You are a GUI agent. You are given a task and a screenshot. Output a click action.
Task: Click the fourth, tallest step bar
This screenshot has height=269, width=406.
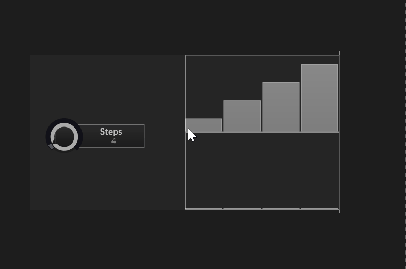click(319, 98)
